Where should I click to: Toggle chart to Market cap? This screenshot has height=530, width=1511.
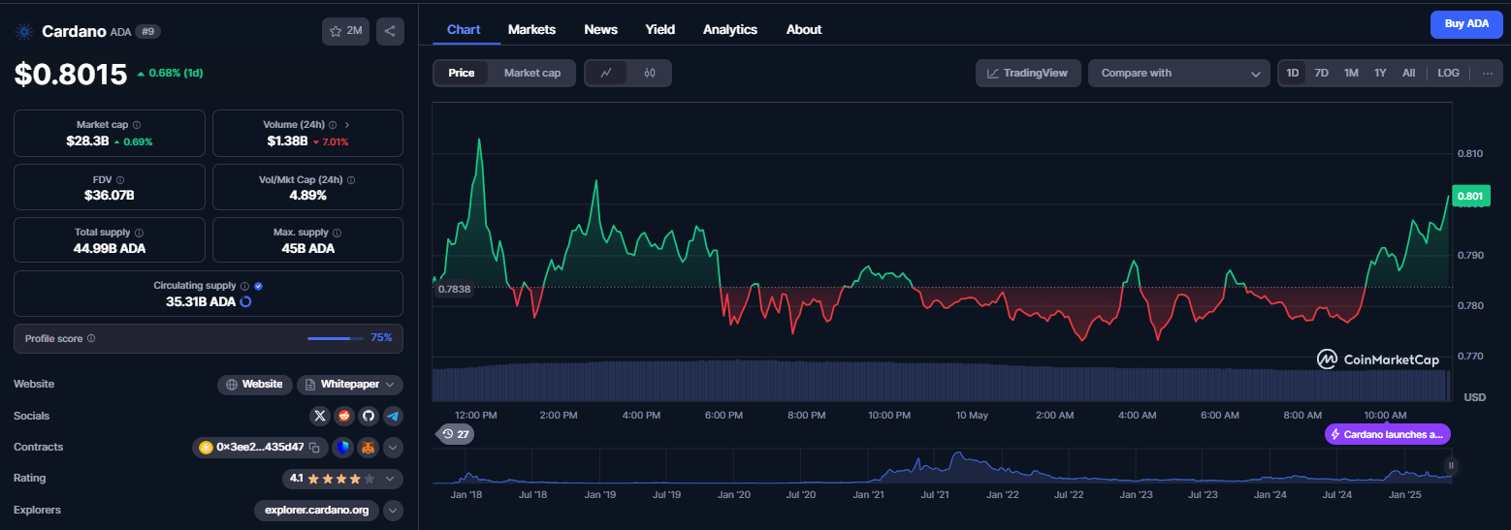click(x=532, y=73)
